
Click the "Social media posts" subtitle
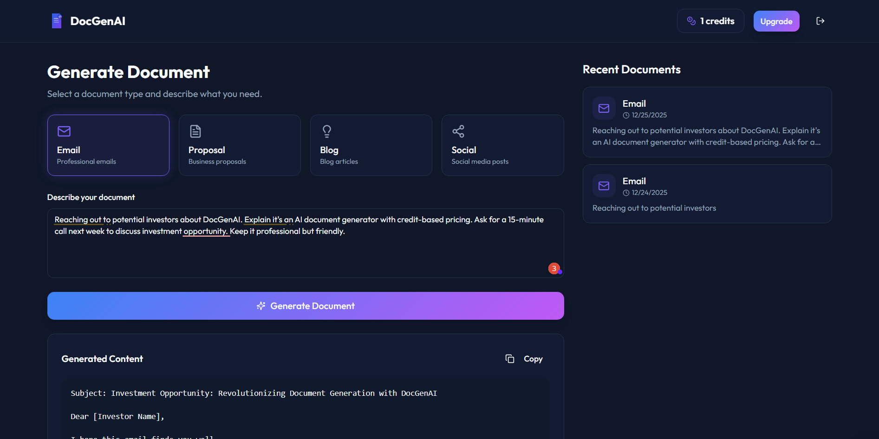[480, 161]
